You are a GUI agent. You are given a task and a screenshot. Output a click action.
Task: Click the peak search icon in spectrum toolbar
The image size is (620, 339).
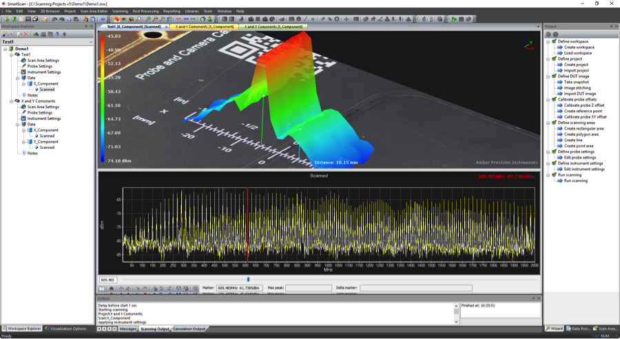121,289
